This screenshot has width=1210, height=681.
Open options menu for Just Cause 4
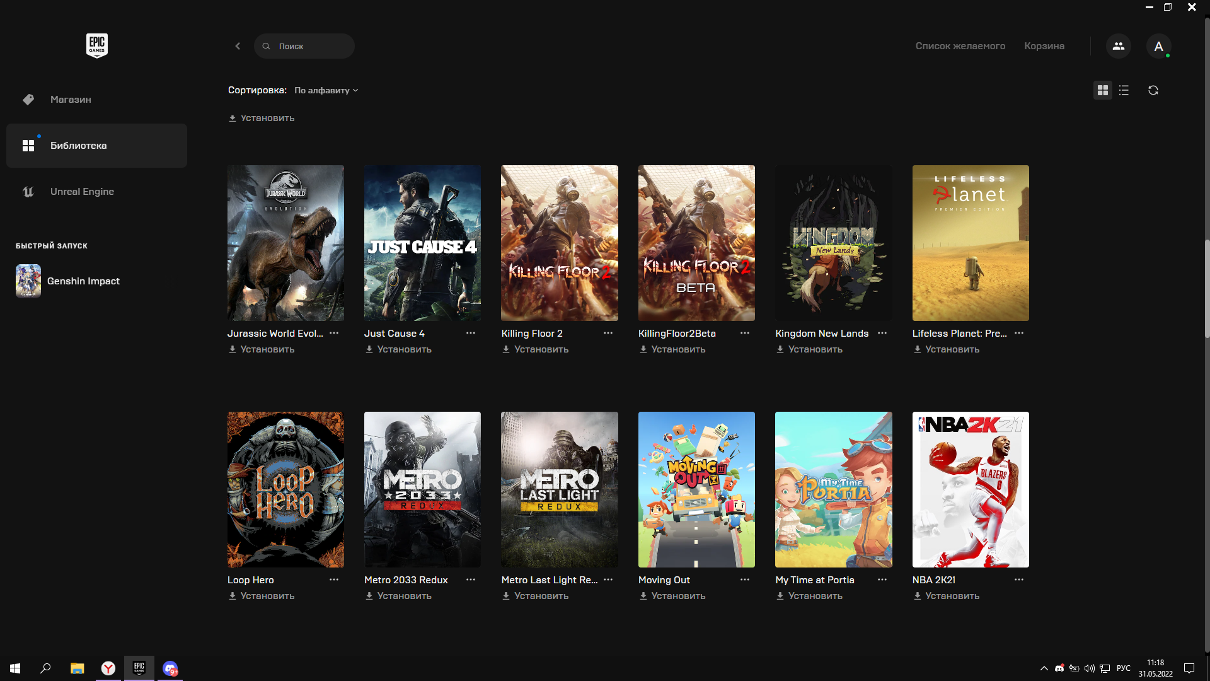point(471,333)
